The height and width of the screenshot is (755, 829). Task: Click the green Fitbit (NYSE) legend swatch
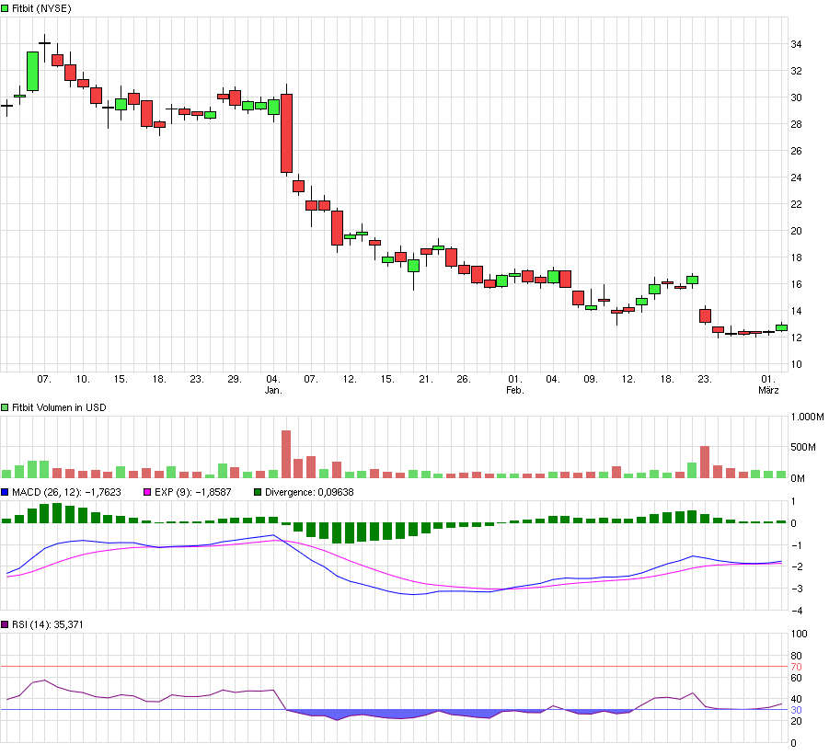tap(5, 8)
